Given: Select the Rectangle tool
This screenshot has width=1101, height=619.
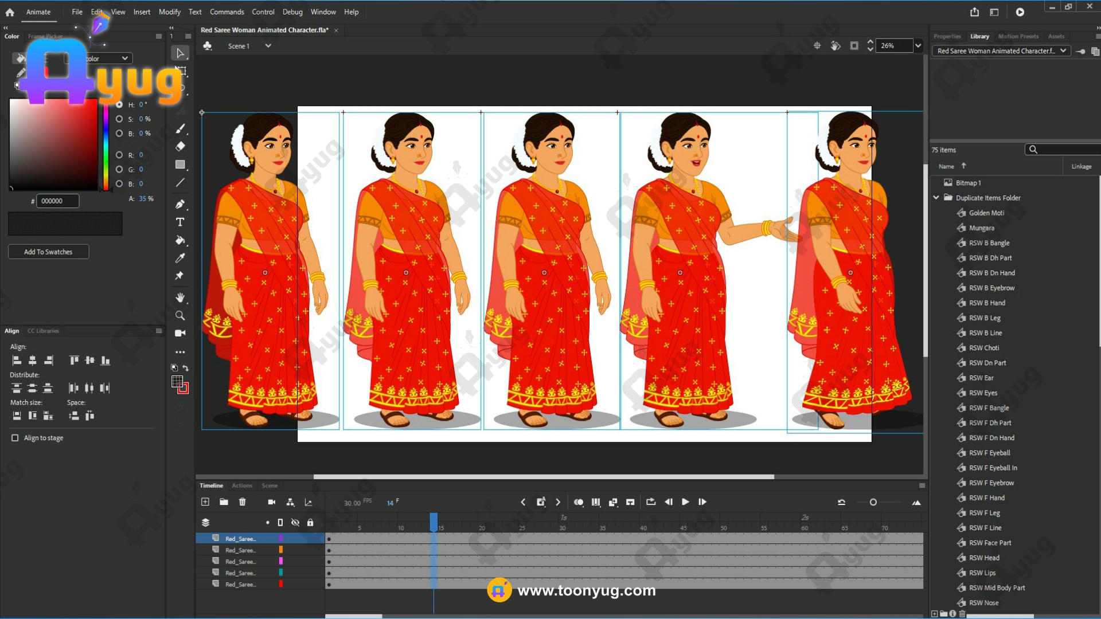Looking at the screenshot, I should point(180,164).
